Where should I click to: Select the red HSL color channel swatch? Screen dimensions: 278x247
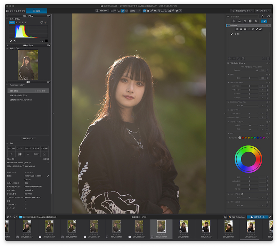pos(243,138)
